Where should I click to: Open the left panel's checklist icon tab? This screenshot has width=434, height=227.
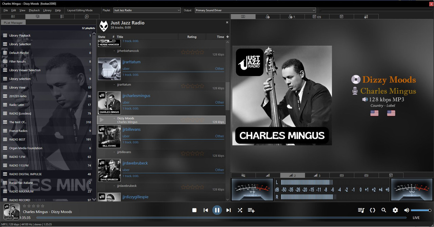point(62,16)
